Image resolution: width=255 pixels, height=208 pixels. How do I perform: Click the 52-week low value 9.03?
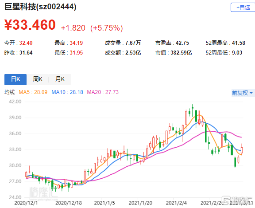[x=237, y=53]
